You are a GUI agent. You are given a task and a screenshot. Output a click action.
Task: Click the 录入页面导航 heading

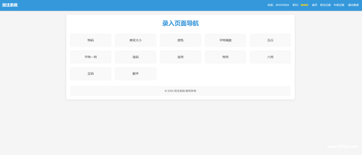[x=180, y=23]
